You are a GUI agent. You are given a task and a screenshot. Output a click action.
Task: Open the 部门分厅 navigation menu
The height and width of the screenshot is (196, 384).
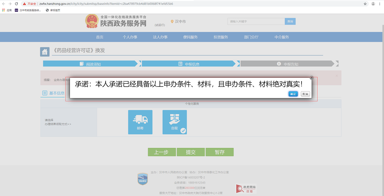(x=251, y=37)
